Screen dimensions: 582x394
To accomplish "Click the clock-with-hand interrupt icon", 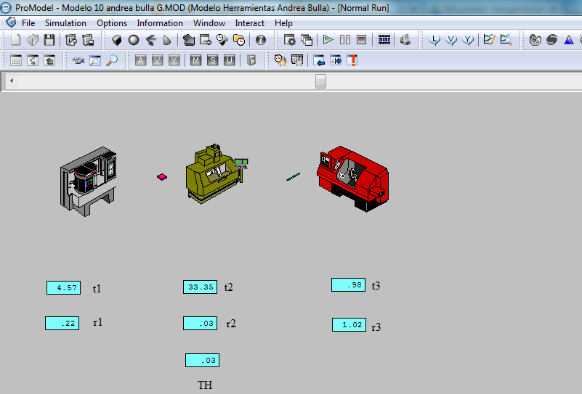I will pyautogui.click(x=280, y=60).
